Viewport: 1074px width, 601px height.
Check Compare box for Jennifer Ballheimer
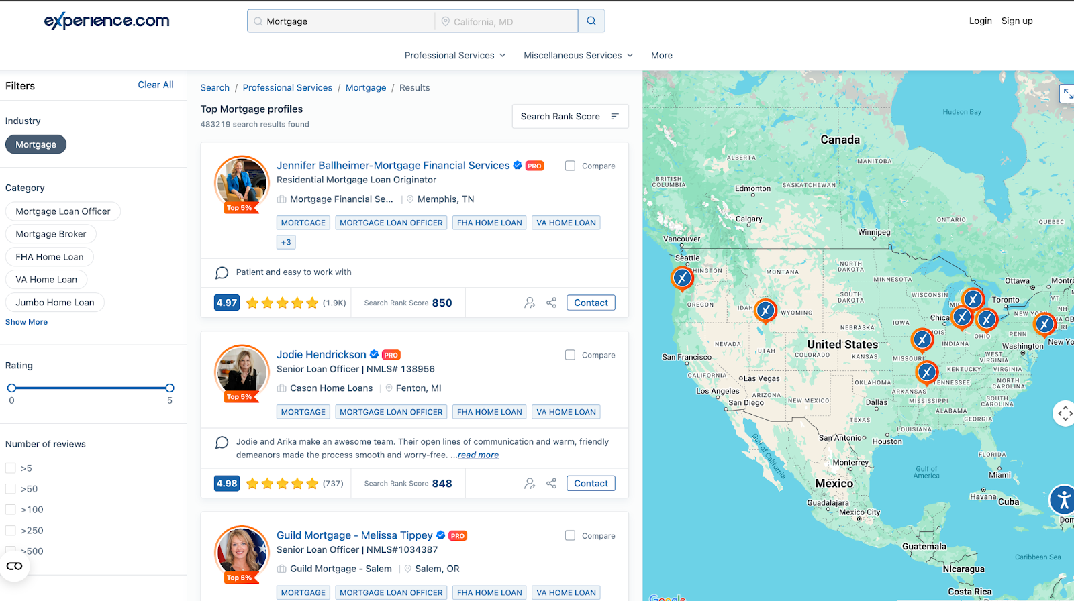(x=570, y=166)
